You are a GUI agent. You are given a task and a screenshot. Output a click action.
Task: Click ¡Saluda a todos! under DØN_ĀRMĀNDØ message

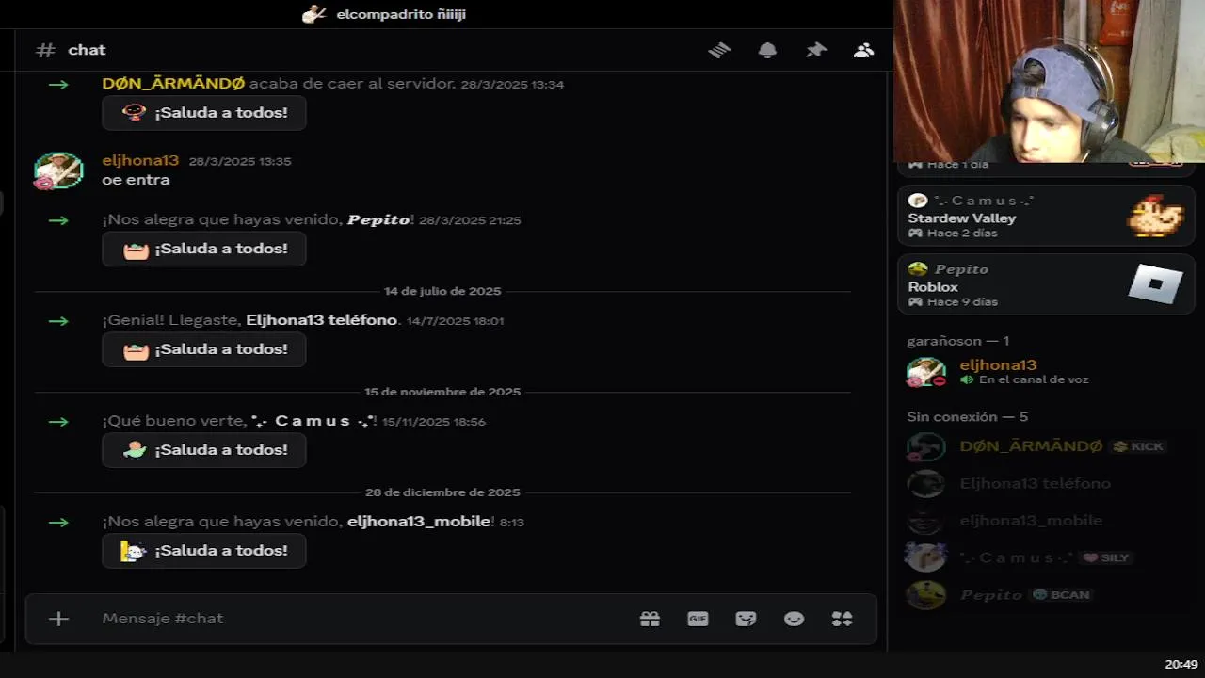pos(204,113)
